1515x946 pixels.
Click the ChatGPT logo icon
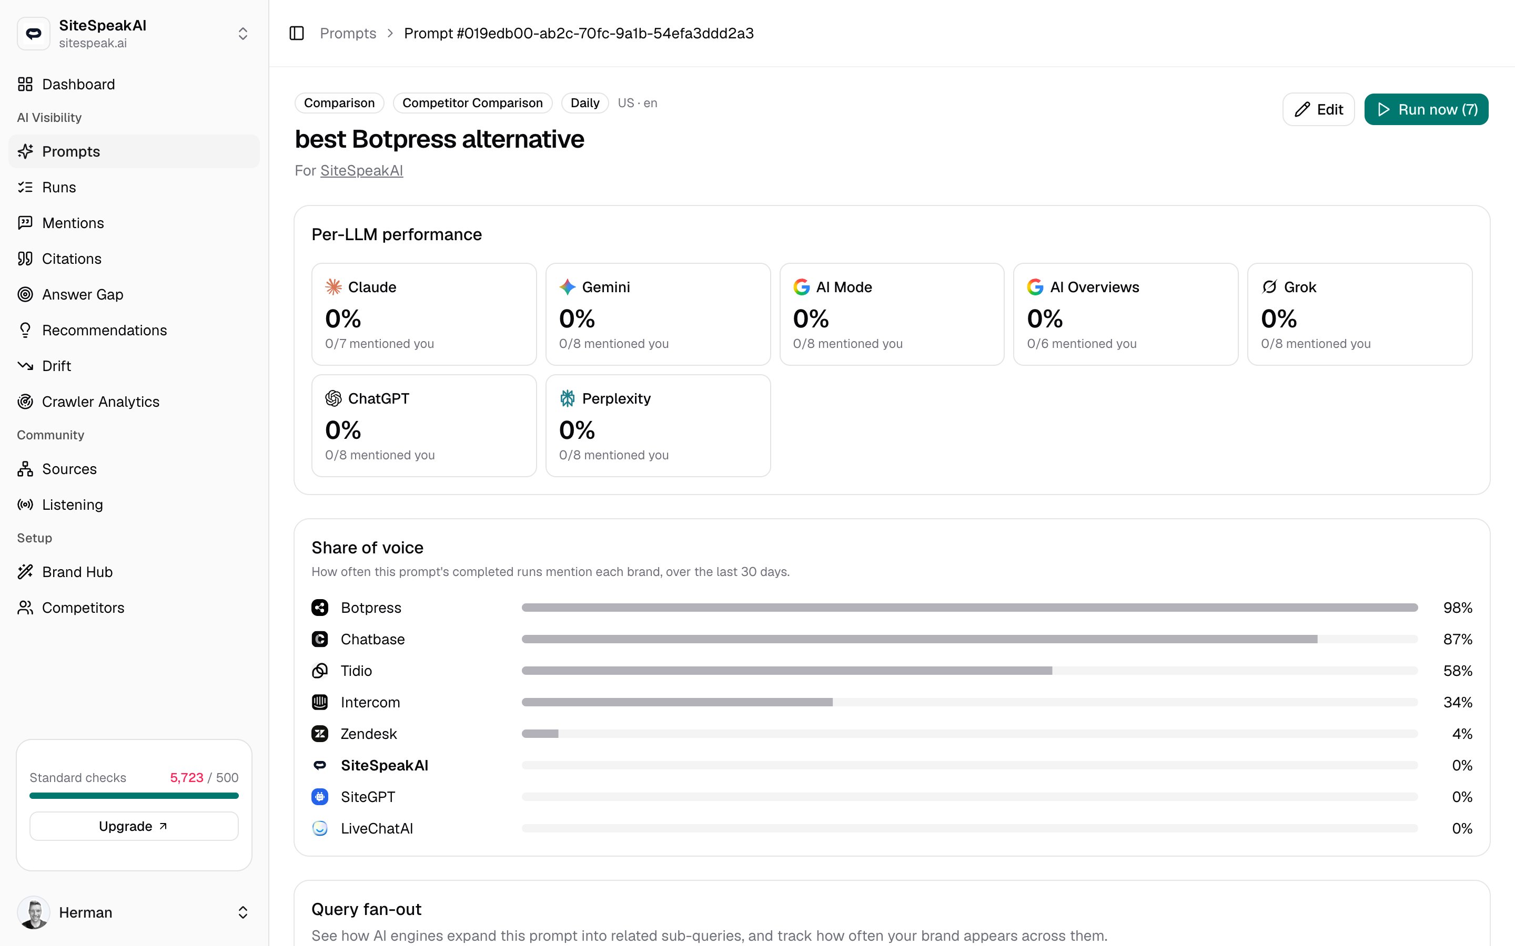point(333,398)
